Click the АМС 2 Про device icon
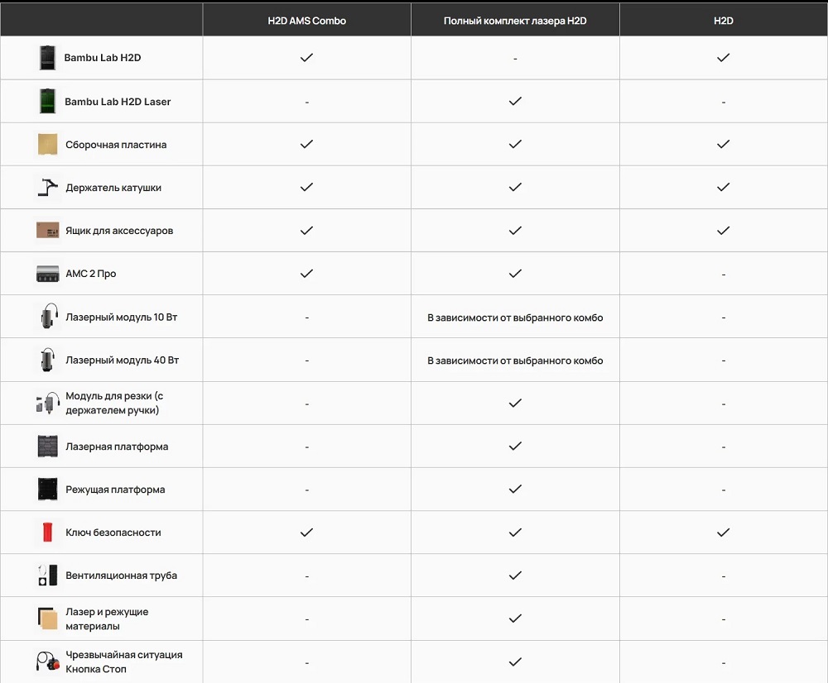The height and width of the screenshot is (683, 828). pos(47,274)
